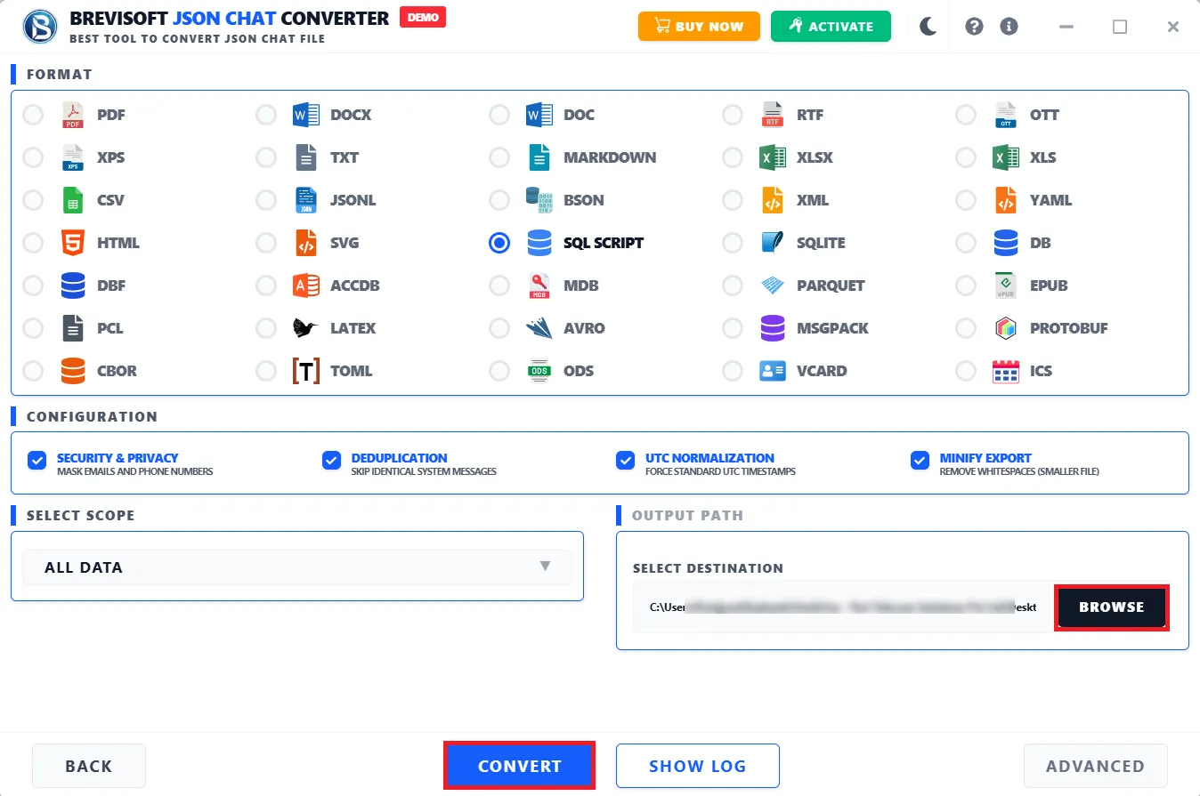The height and width of the screenshot is (796, 1200).
Task: Click the PDF format icon
Action: click(x=73, y=115)
